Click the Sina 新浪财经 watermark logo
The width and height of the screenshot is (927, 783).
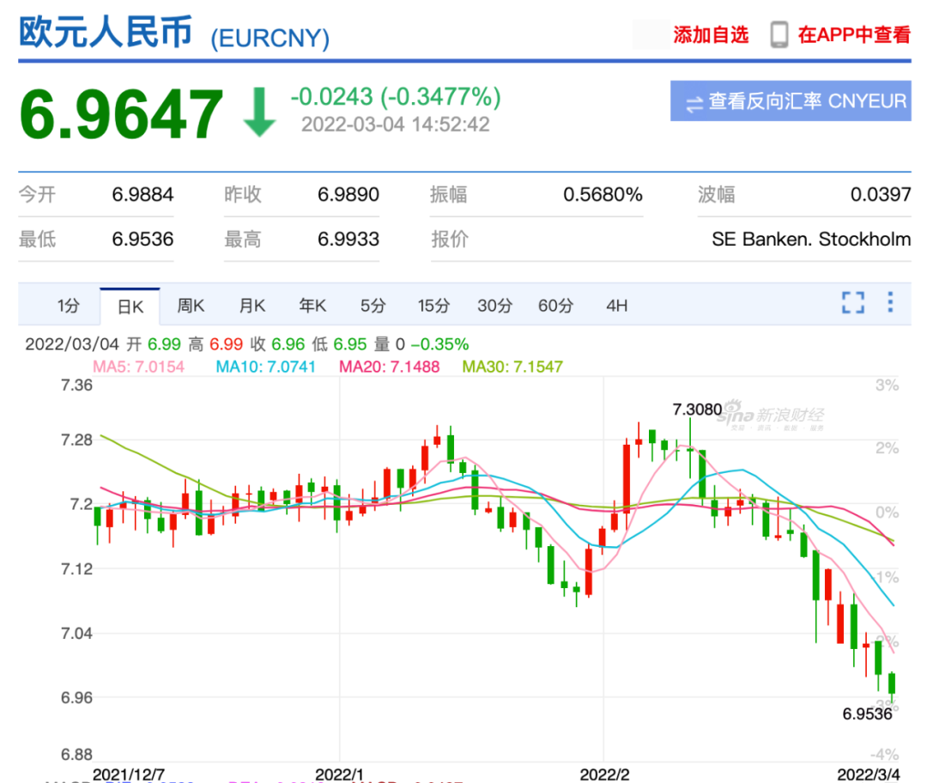point(772,413)
